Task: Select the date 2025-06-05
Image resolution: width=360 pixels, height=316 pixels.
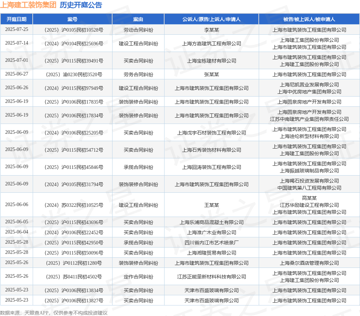Action: coord(17,222)
